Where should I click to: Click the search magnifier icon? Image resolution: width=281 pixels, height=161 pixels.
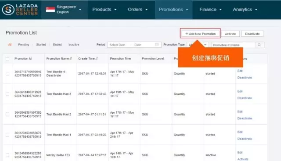(259, 45)
